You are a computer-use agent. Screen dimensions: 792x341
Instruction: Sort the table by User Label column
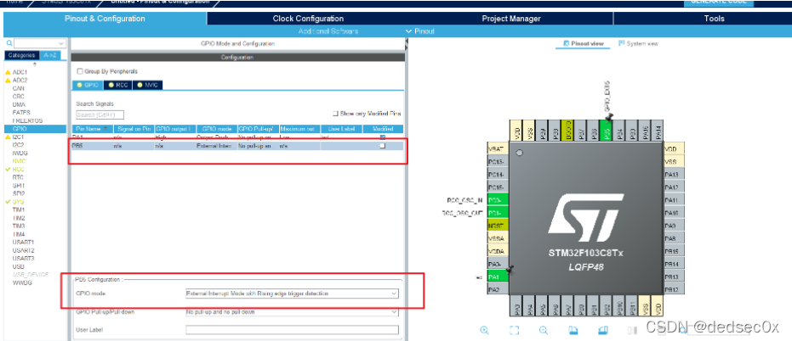[341, 129]
